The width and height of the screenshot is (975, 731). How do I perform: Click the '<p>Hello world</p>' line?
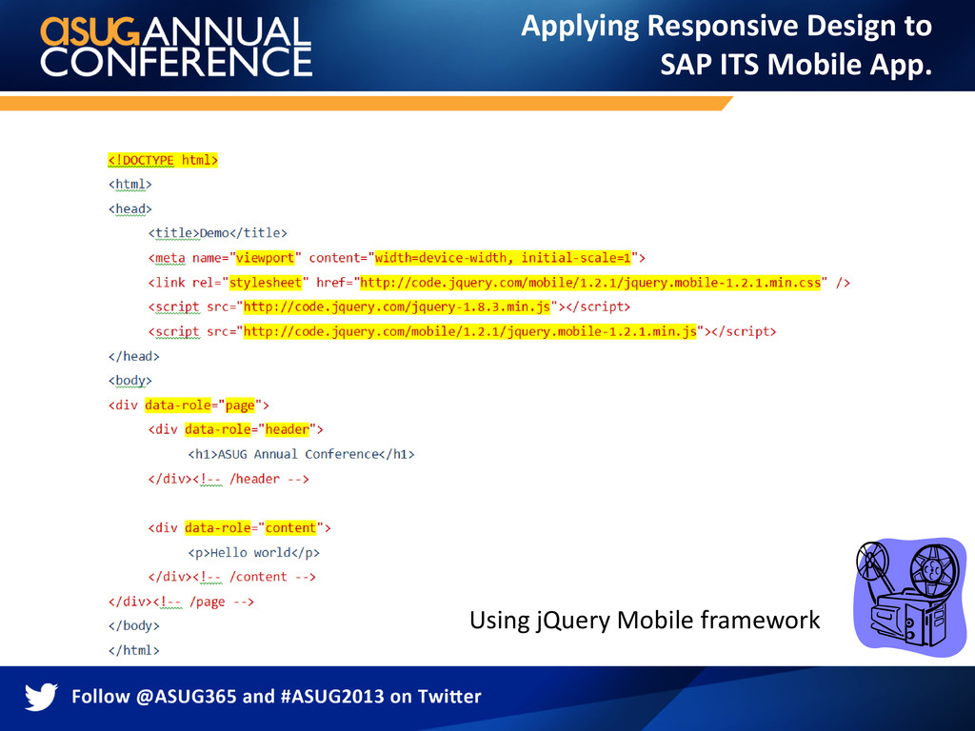[x=253, y=553]
